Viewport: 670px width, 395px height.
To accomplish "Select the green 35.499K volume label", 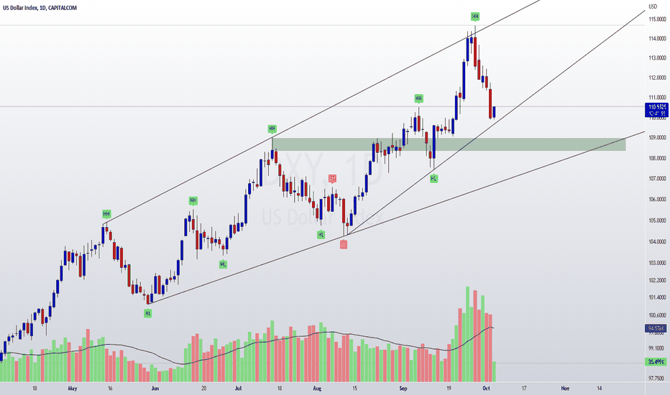I will coord(656,362).
